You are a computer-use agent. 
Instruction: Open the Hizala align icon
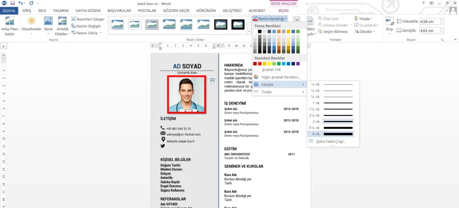[356, 18]
